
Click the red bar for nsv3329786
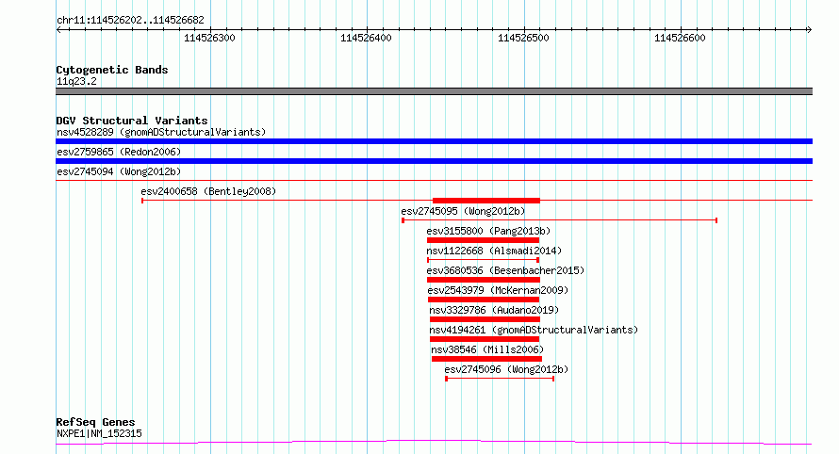[485, 319]
